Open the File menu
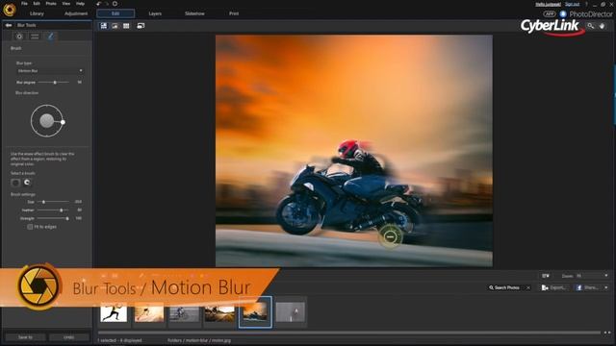 [24, 4]
